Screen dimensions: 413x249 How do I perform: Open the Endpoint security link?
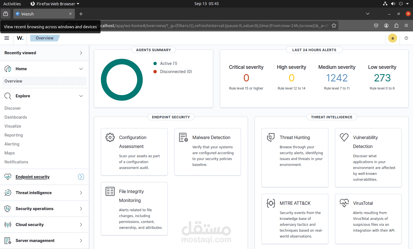click(x=32, y=177)
